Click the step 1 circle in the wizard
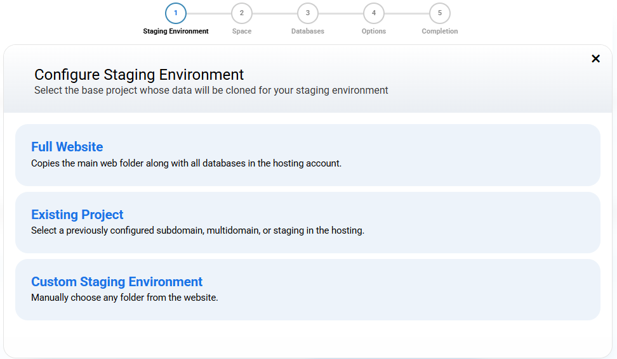The image size is (617, 359). tap(176, 13)
